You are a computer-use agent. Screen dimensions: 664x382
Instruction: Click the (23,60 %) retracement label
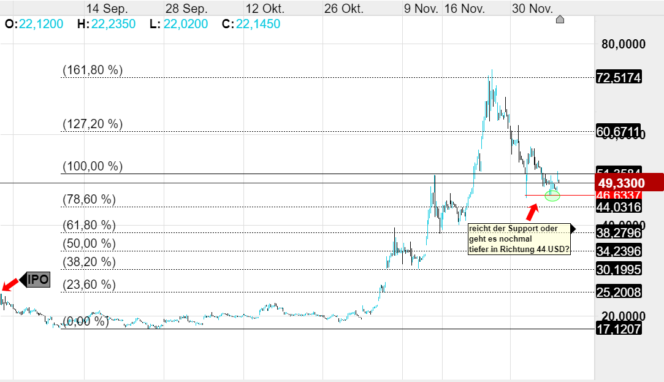tap(89, 285)
